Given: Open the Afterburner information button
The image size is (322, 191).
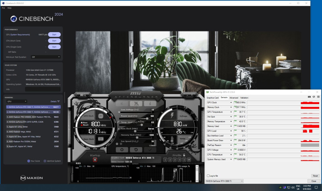Looking at the screenshot, I should (150, 104).
